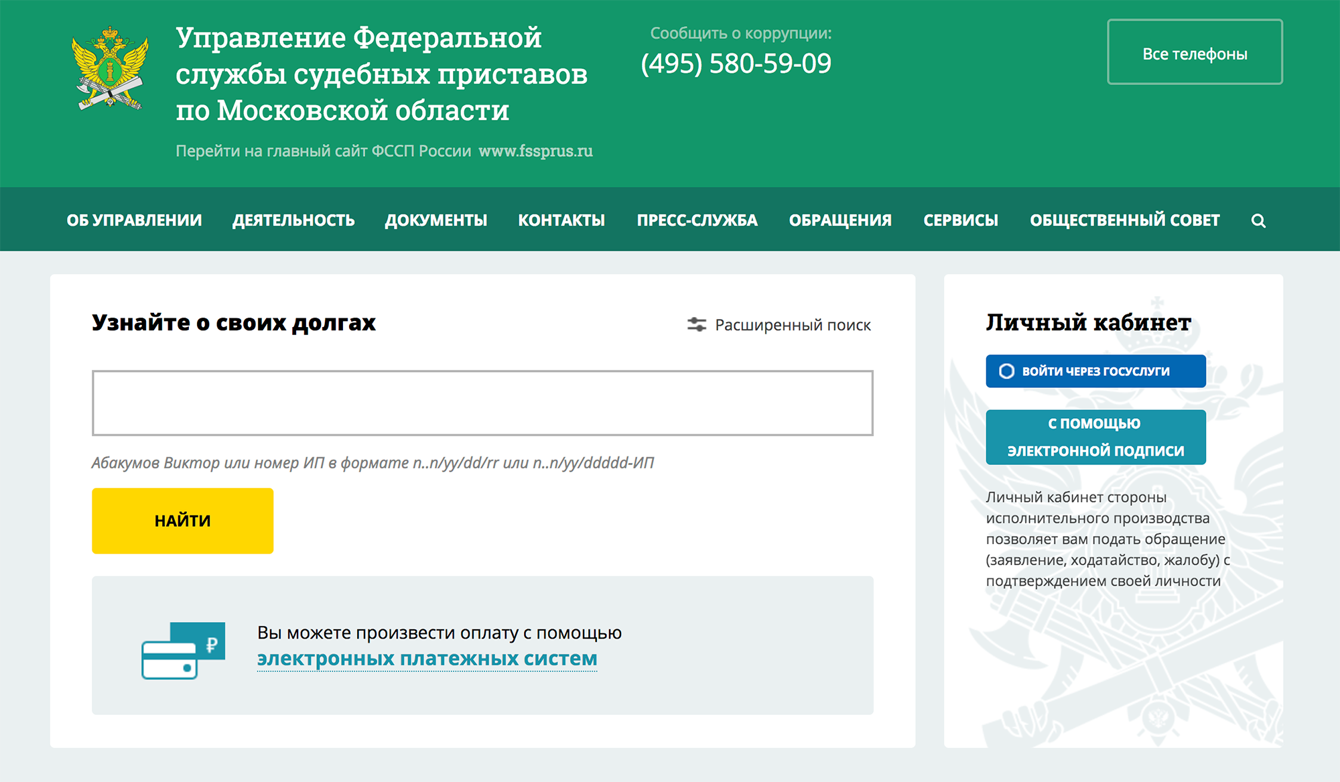Click the title Управление Федеральной службы судебных приставов

(x=381, y=74)
